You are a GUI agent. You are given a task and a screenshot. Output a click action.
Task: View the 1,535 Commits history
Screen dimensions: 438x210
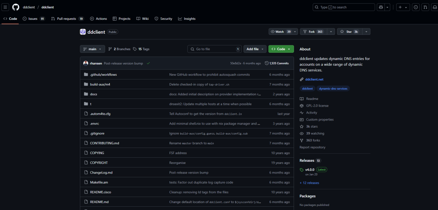(x=277, y=63)
